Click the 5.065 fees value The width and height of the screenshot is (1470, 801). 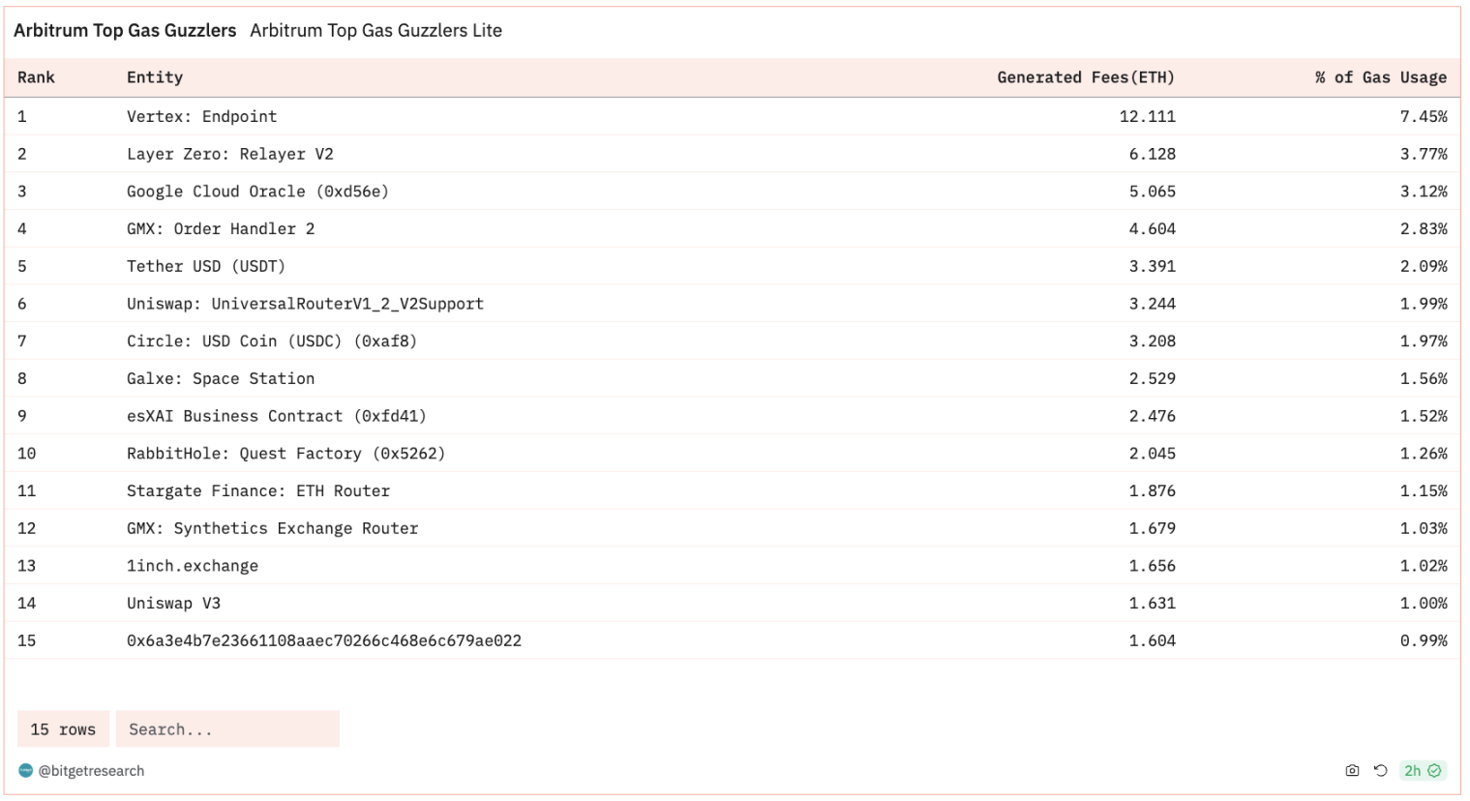tap(1153, 192)
